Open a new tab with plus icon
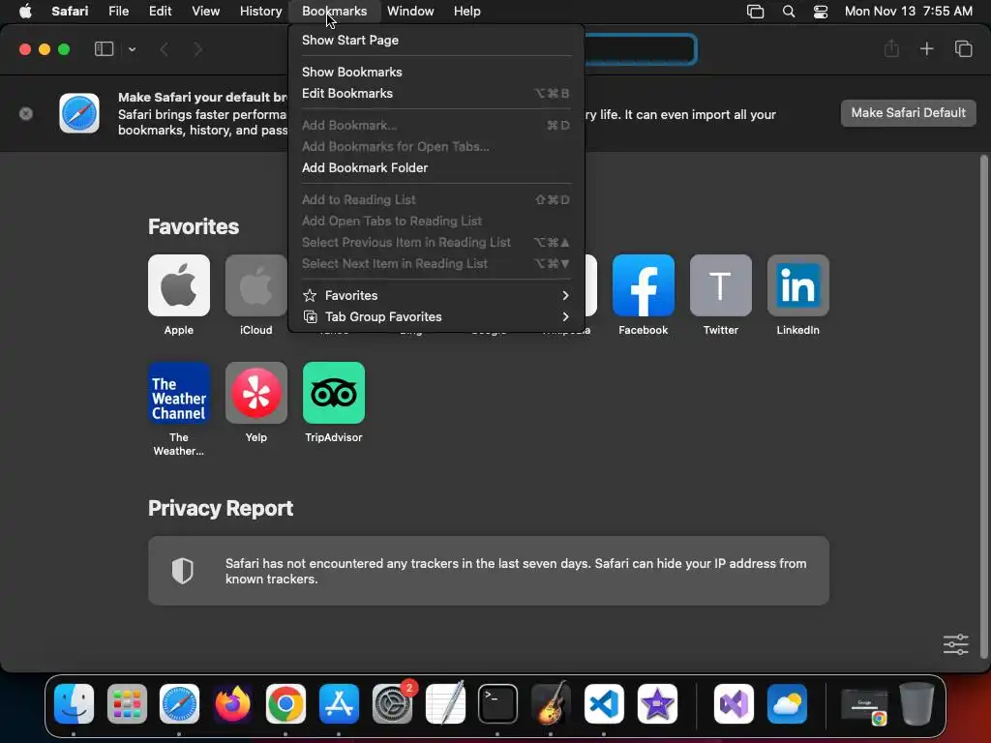 coord(926,49)
